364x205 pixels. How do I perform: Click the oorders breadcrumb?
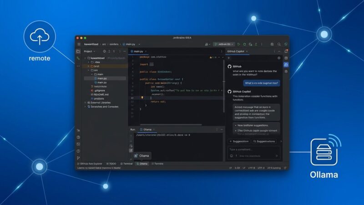(x=114, y=44)
